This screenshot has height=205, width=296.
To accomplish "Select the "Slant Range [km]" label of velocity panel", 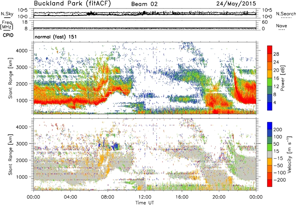I will (x=10, y=155).
